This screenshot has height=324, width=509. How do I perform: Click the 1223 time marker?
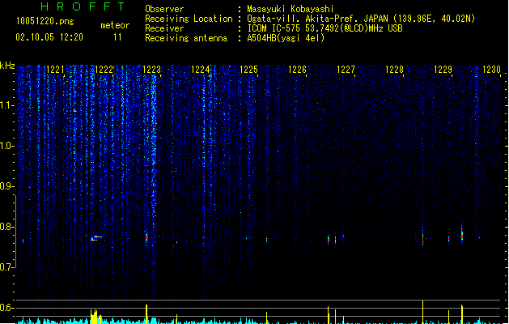(x=152, y=70)
